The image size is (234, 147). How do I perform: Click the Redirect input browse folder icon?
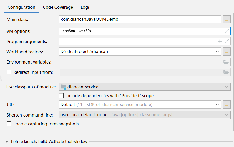click(x=226, y=72)
